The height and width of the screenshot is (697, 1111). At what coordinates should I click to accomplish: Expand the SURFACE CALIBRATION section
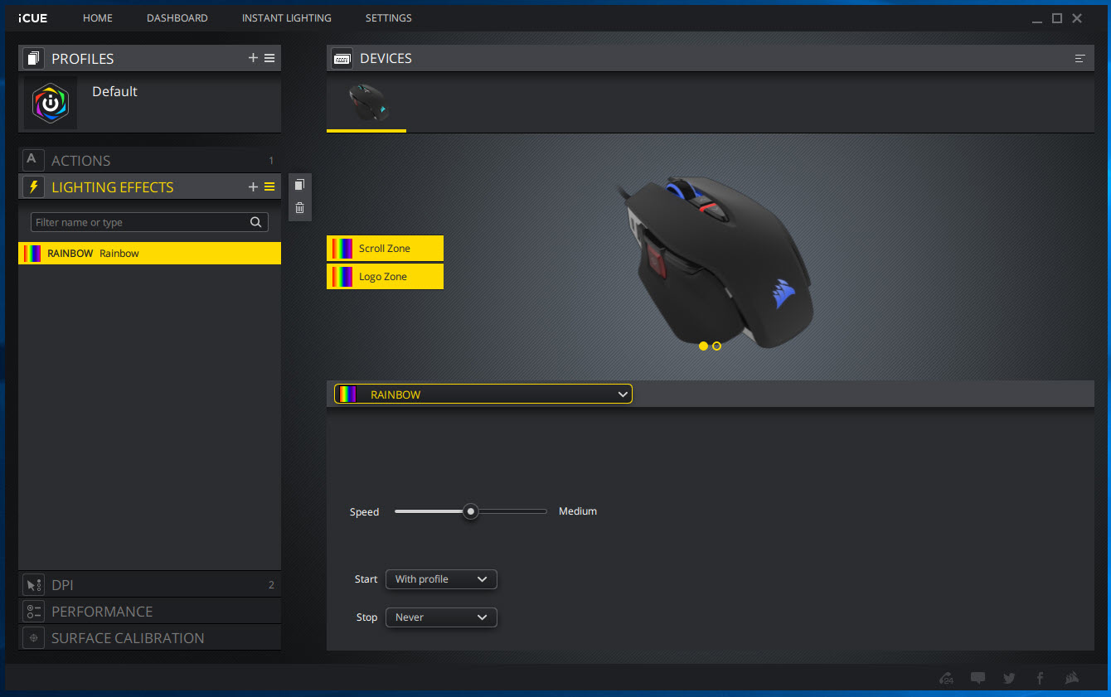[149, 637]
